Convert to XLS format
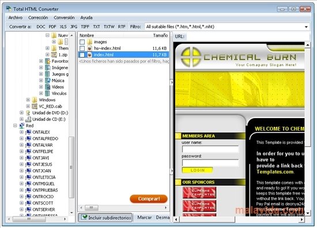 click(x=63, y=26)
